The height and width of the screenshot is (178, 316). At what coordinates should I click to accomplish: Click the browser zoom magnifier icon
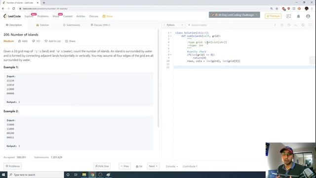click(271, 9)
